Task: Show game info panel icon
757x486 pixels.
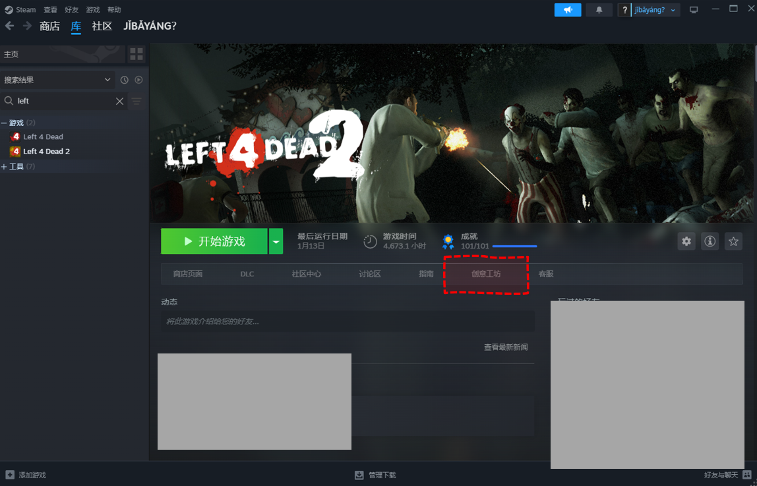Action: pyautogui.click(x=710, y=241)
